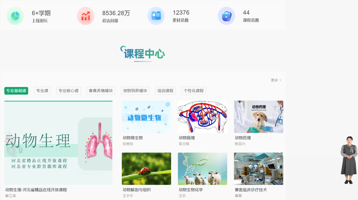This screenshot has height=200, width=358.
Task: Click the 兽医临床诊疗技术 course title
Action: [251, 190]
